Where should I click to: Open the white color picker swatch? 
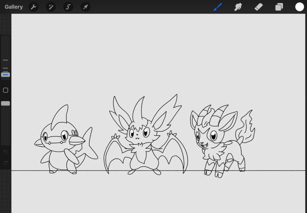300,7
